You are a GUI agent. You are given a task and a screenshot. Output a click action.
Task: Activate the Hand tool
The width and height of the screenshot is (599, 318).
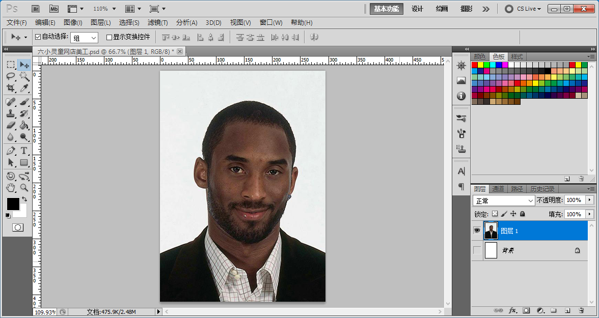11,188
